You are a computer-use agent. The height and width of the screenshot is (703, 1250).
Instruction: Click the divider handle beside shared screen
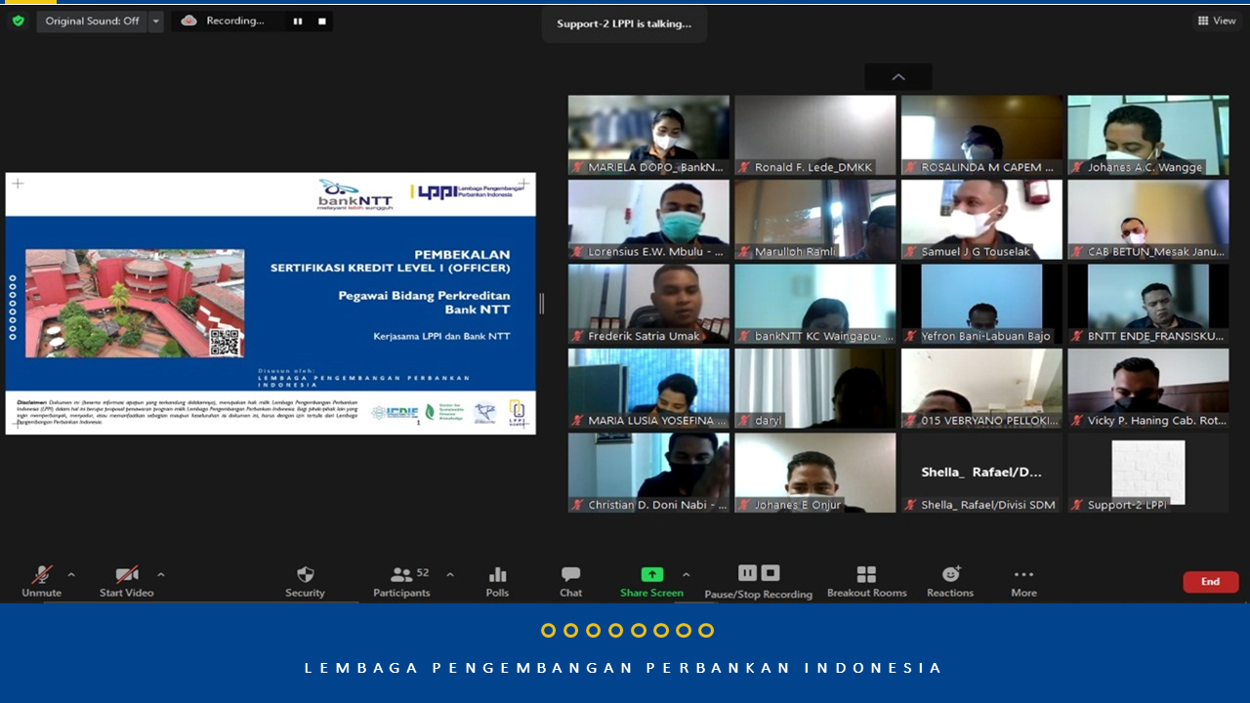point(542,304)
